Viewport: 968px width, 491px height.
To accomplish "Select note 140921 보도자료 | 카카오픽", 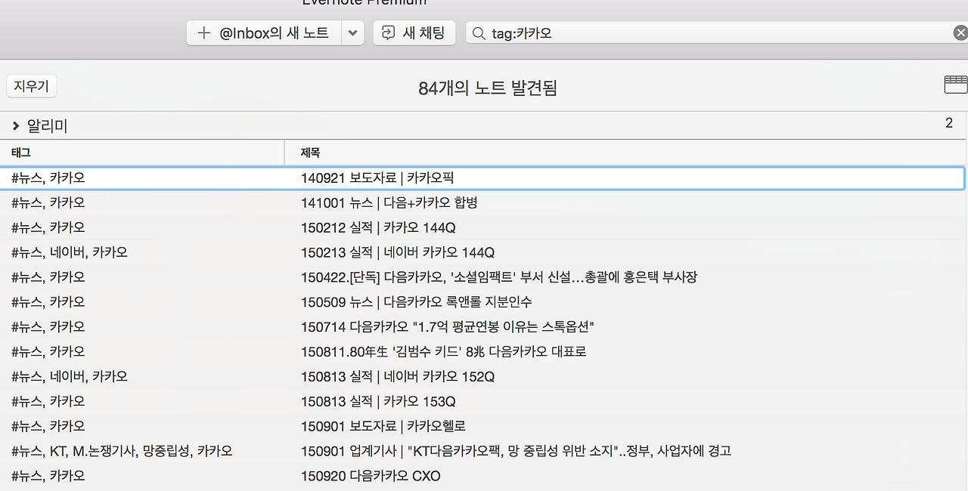I will pos(482,178).
